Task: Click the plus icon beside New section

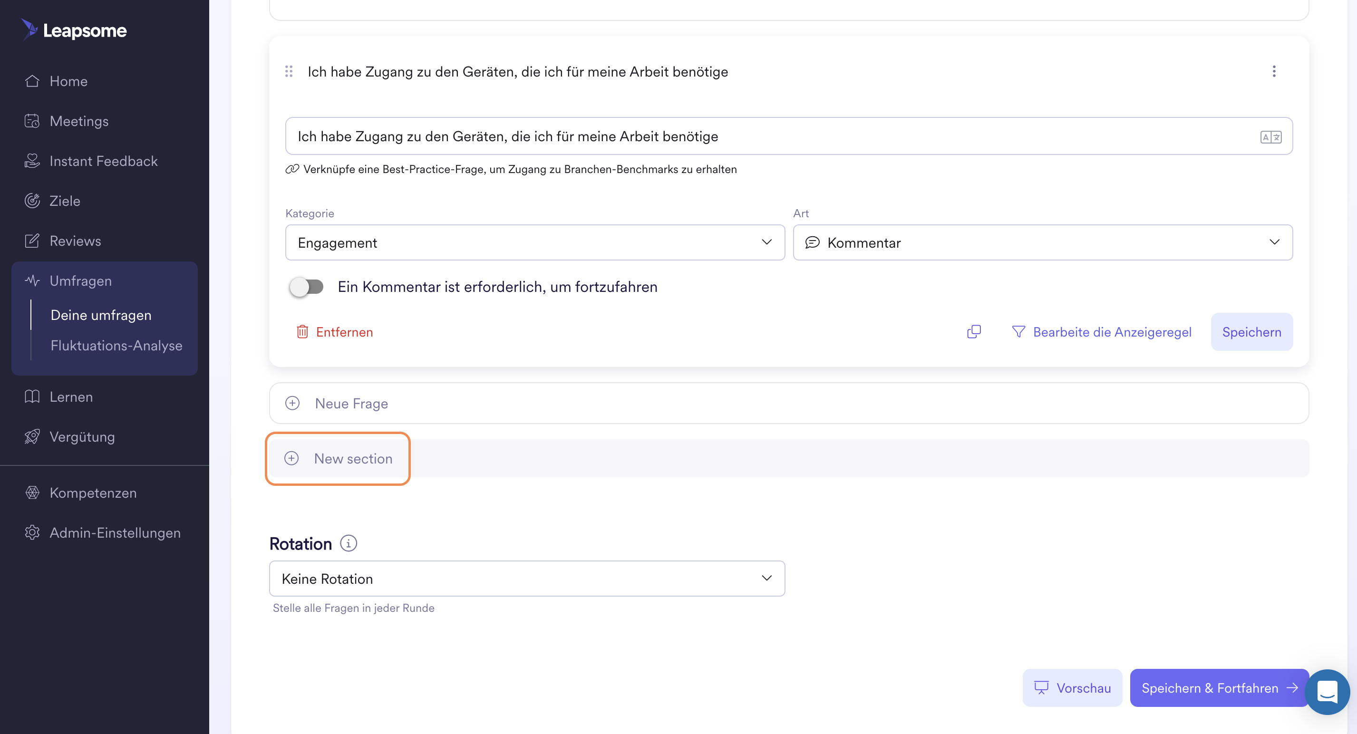Action: [x=291, y=459]
